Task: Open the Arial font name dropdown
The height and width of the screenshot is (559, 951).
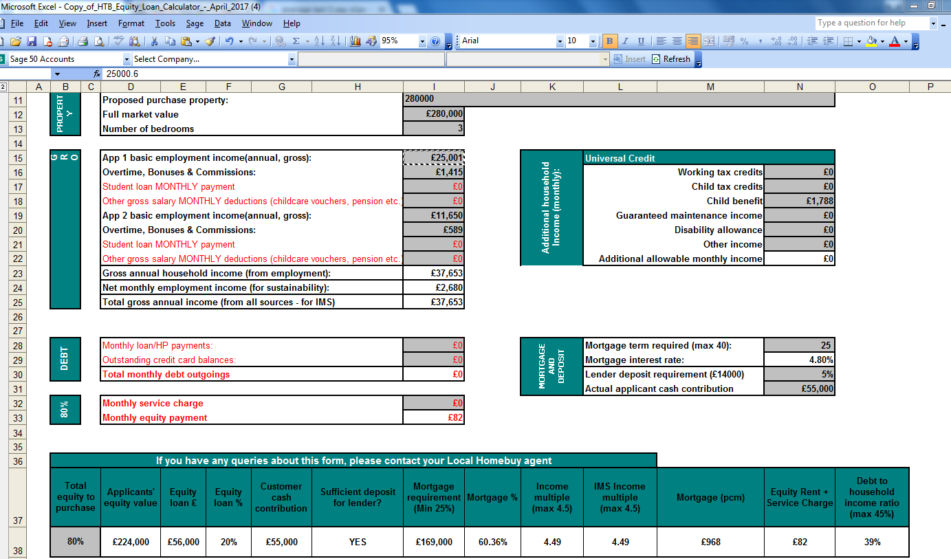Action: coord(560,41)
